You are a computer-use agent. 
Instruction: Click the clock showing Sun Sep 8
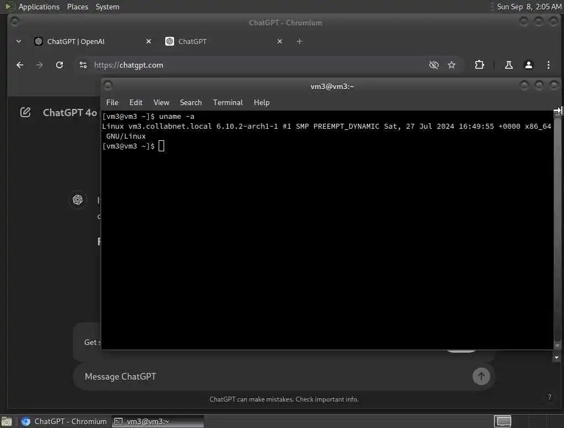(x=529, y=7)
